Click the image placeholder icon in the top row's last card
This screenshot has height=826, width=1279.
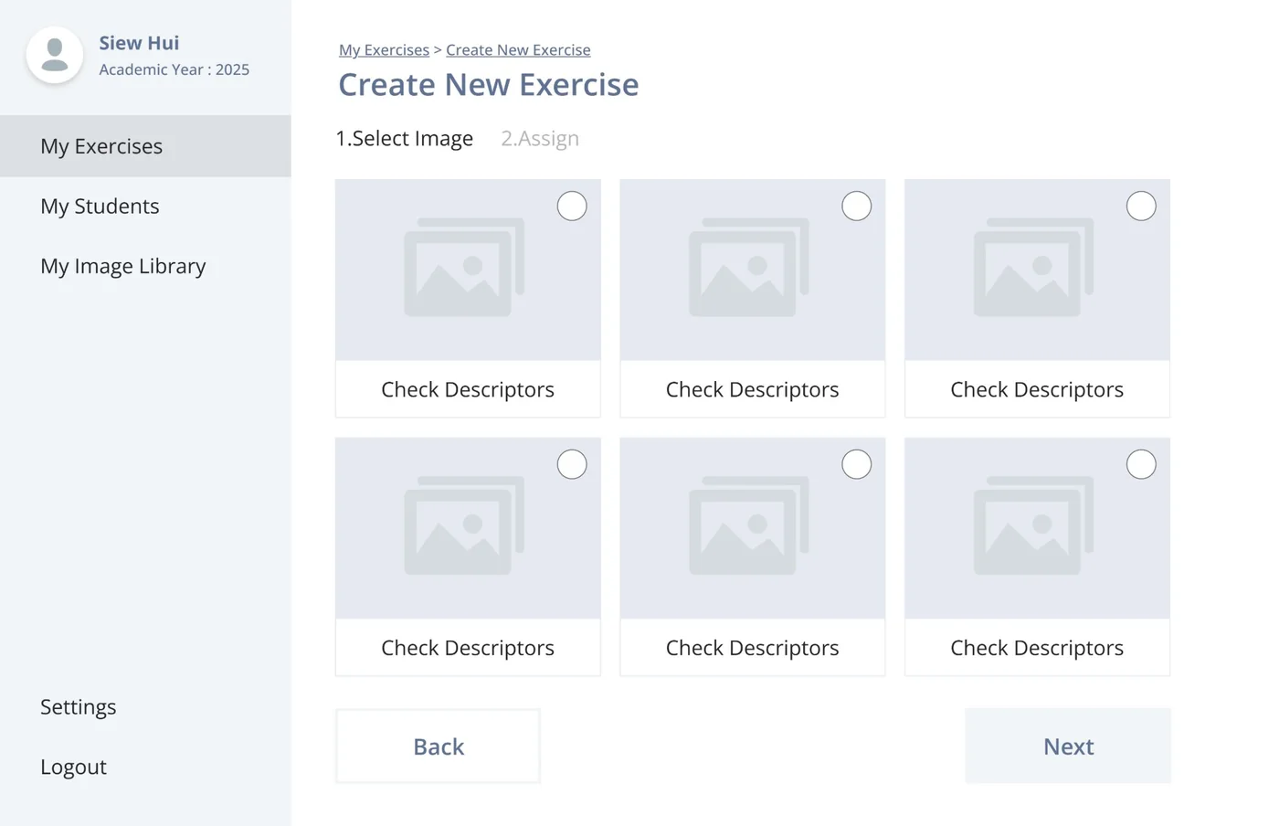1034,267
